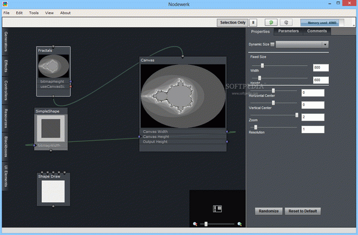Click the Canvas Height input port
The image size is (358, 235).
point(139,137)
